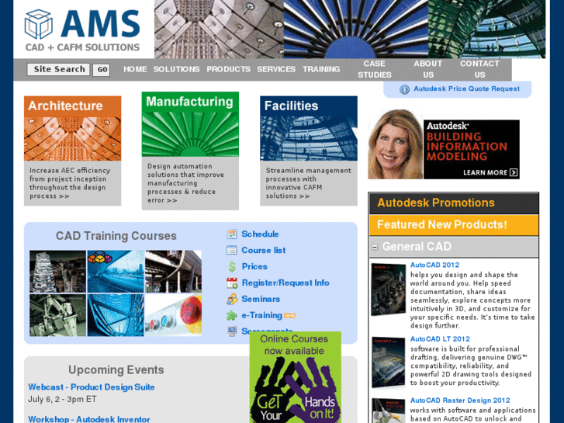Click the calendar icon next to Schedule
This screenshot has width=564, height=423.
[x=232, y=234]
